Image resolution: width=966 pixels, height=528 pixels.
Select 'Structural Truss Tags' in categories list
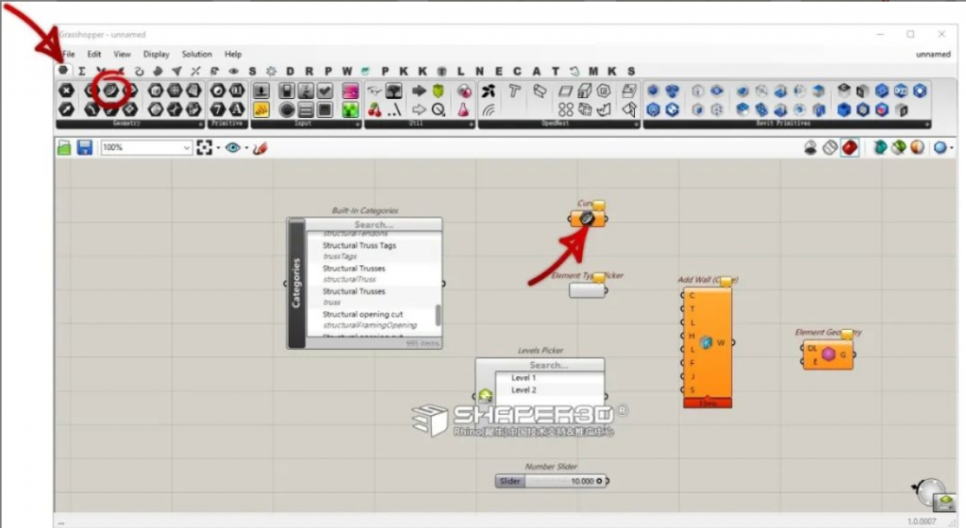(359, 245)
